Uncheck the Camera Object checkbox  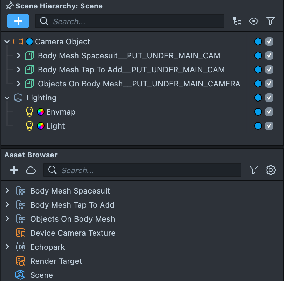pyautogui.click(x=269, y=41)
